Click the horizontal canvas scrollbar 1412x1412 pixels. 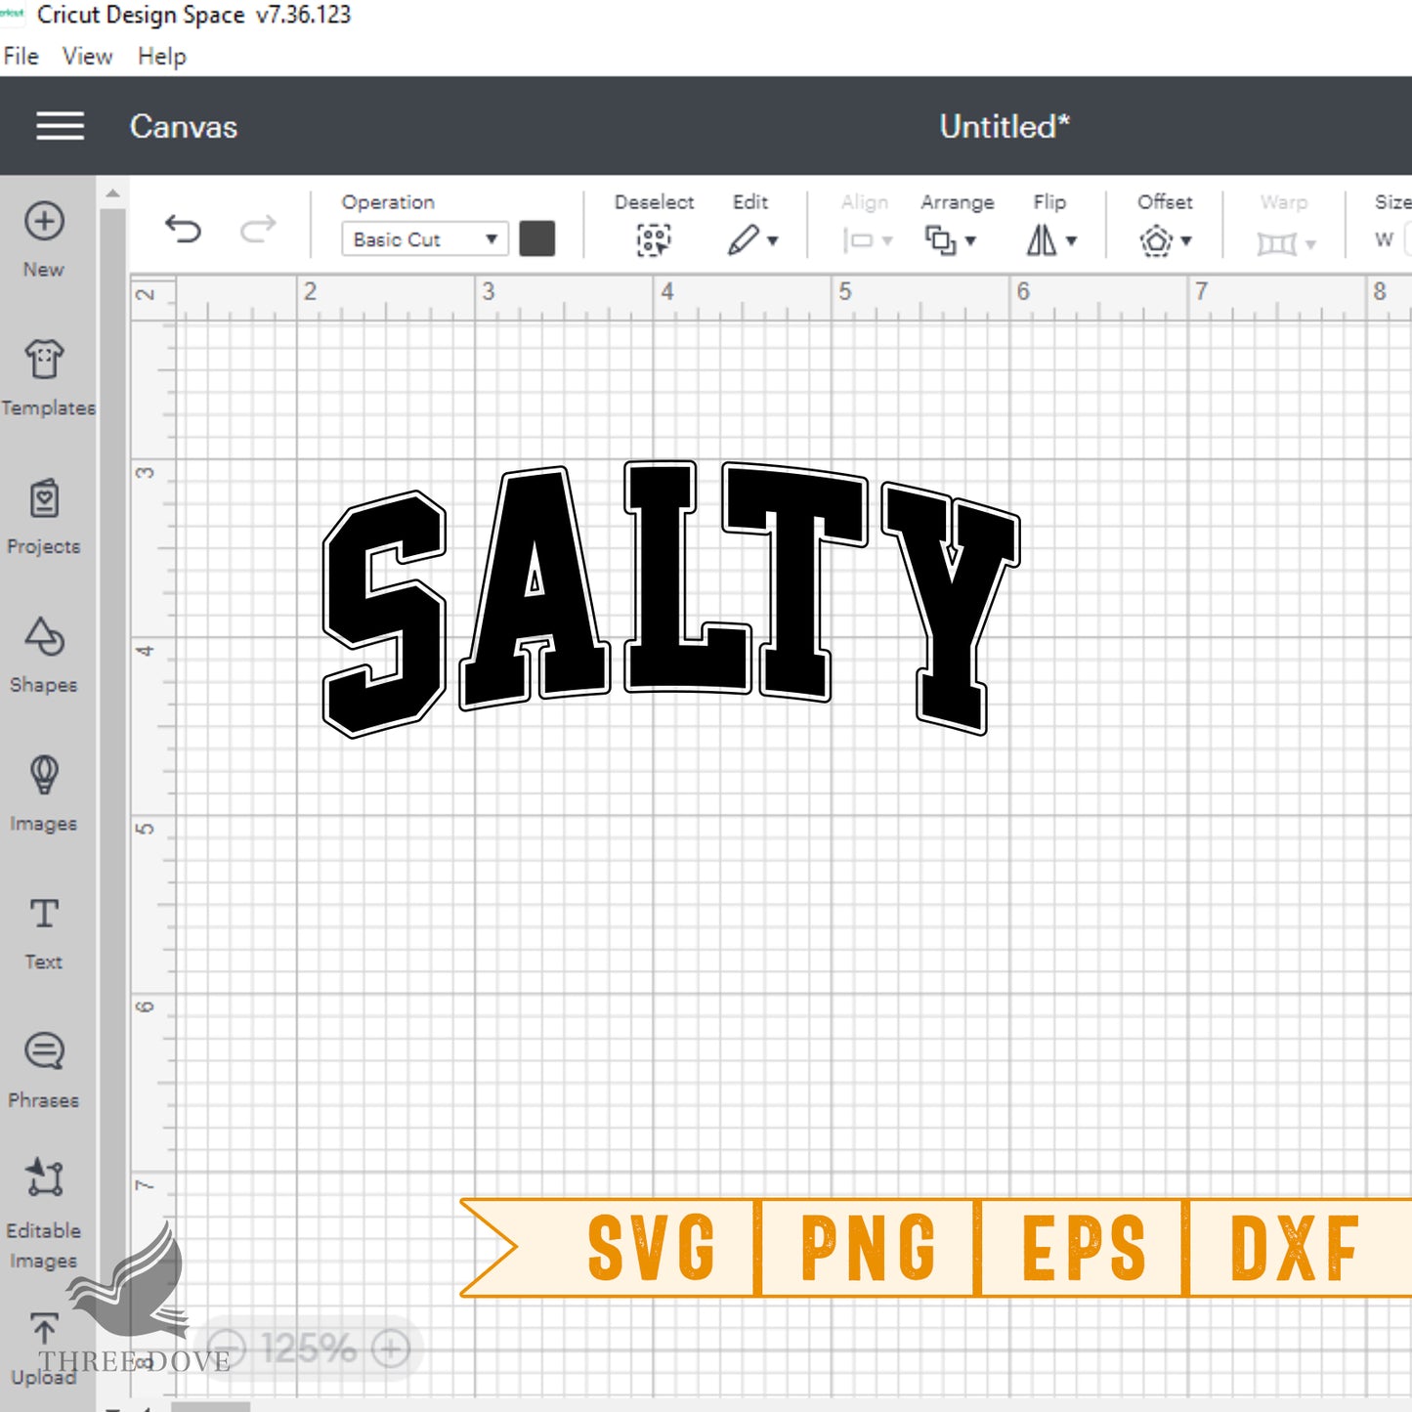pyautogui.click(x=210, y=1407)
